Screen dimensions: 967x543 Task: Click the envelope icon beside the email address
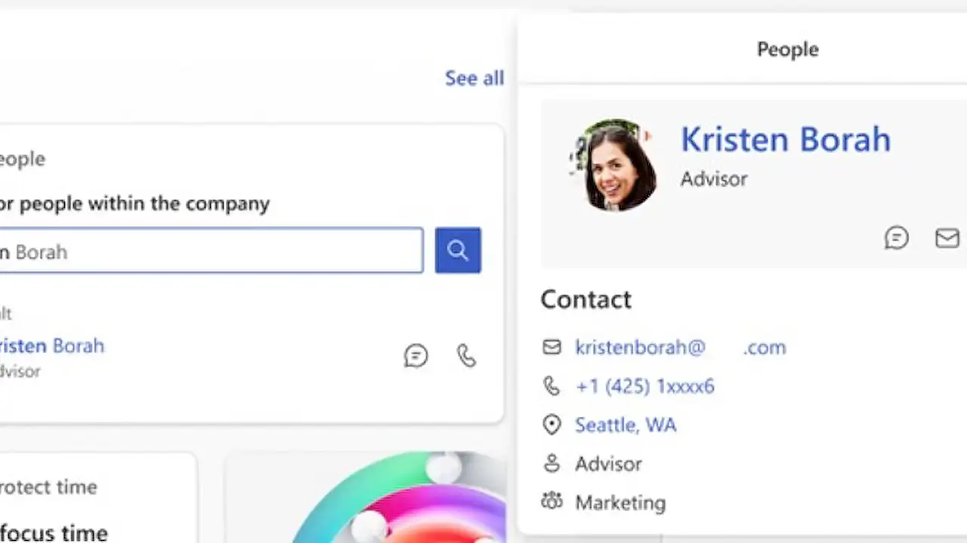click(x=552, y=347)
